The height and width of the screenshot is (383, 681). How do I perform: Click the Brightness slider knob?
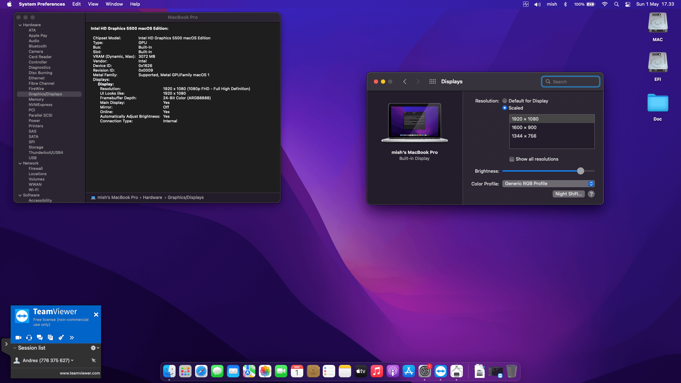tap(580, 171)
